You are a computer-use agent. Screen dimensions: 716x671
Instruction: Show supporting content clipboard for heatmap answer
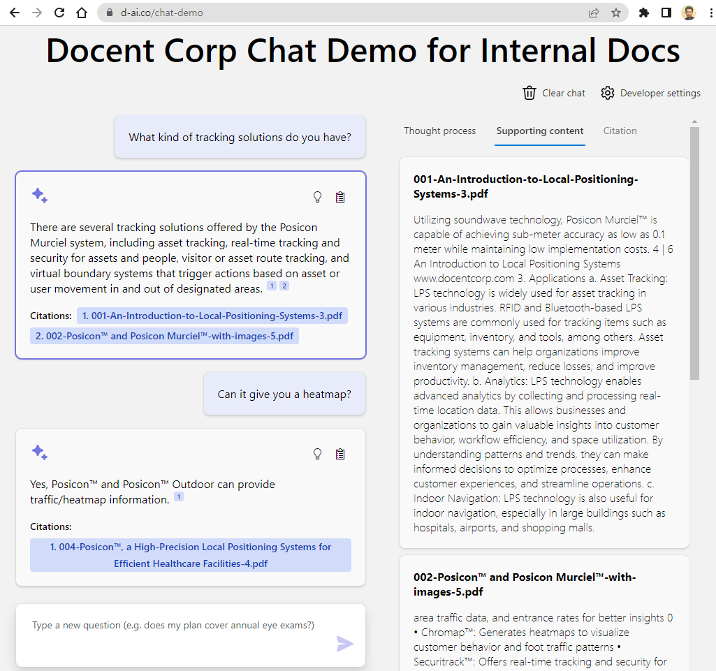point(340,454)
